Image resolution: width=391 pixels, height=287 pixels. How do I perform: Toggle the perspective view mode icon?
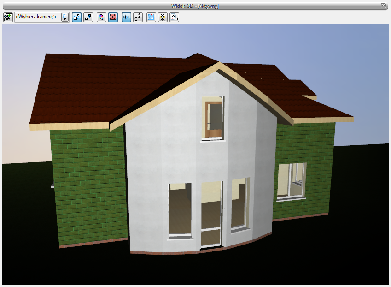76,17
